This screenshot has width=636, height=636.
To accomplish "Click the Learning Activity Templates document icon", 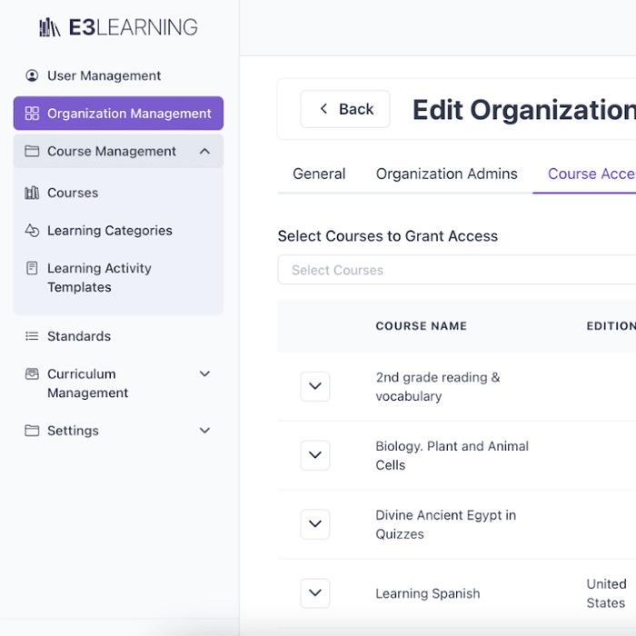I will (x=32, y=268).
